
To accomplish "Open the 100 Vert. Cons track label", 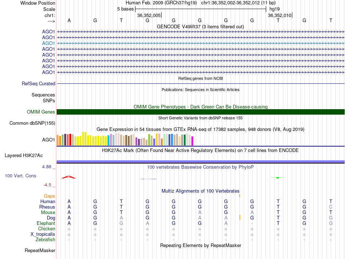I will pyautogui.click(x=20, y=176).
